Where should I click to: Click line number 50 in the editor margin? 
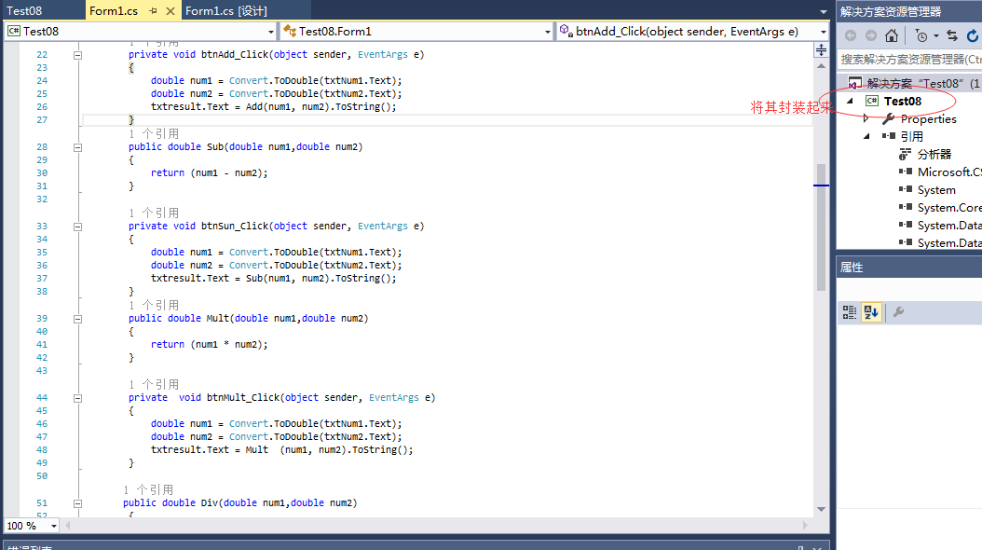tap(42, 476)
